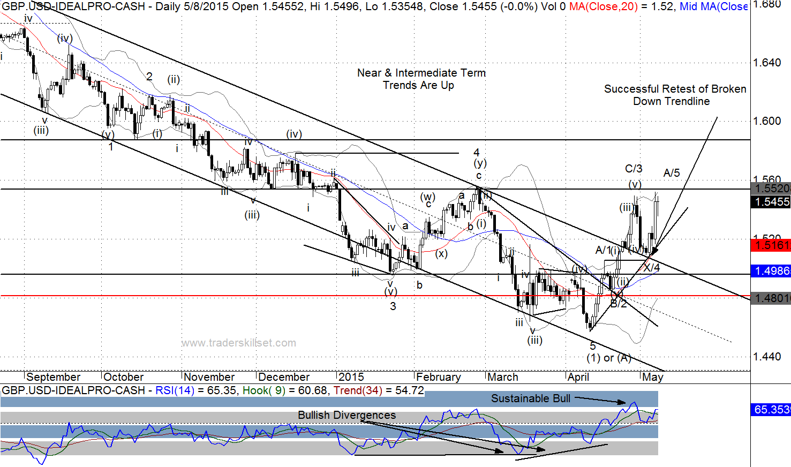Select the black 1.5455 last price tag
The image size is (791, 467).
[x=771, y=202]
